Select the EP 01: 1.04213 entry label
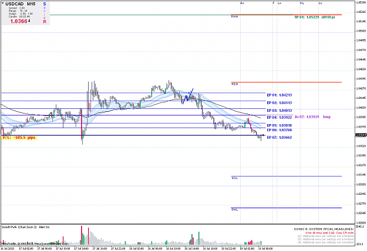 point(280,95)
